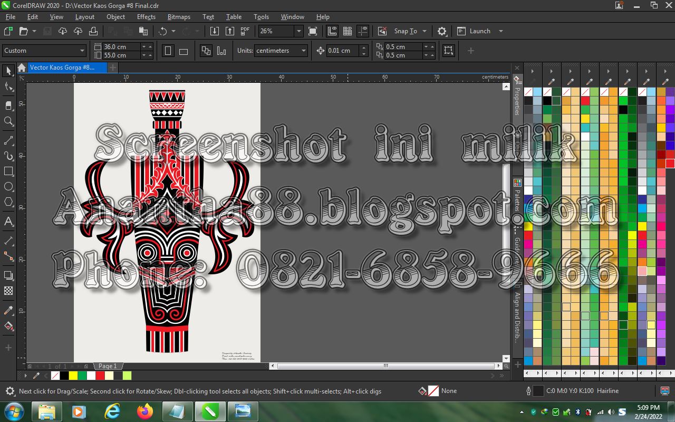Click the black document palette swatch
The width and height of the screenshot is (675, 422).
click(64, 376)
